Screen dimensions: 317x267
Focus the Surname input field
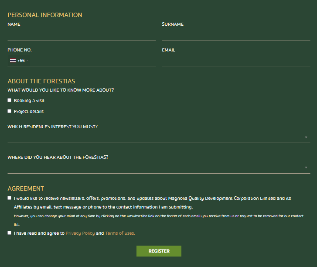click(x=236, y=36)
